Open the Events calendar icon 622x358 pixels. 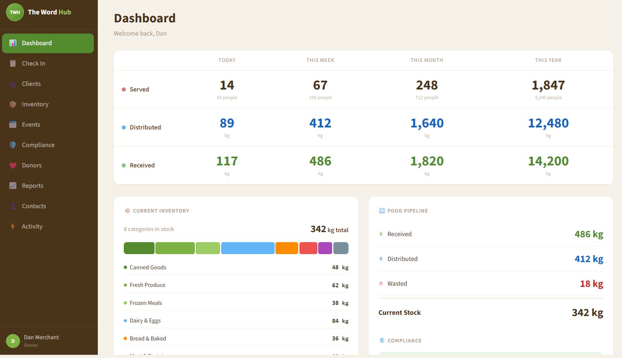[13, 124]
